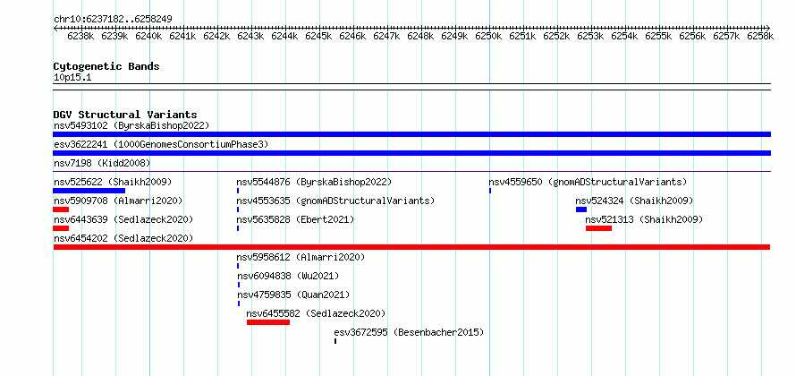Click the 6258k ruler position
796x376 pixels.
coord(760,36)
